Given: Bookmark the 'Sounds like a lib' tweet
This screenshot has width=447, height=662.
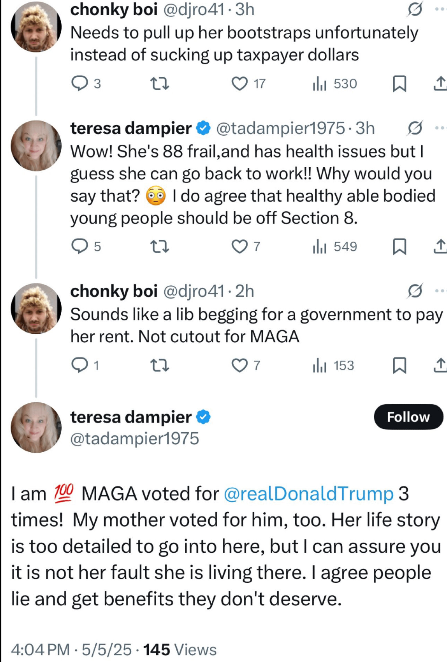Looking at the screenshot, I should click(x=399, y=366).
